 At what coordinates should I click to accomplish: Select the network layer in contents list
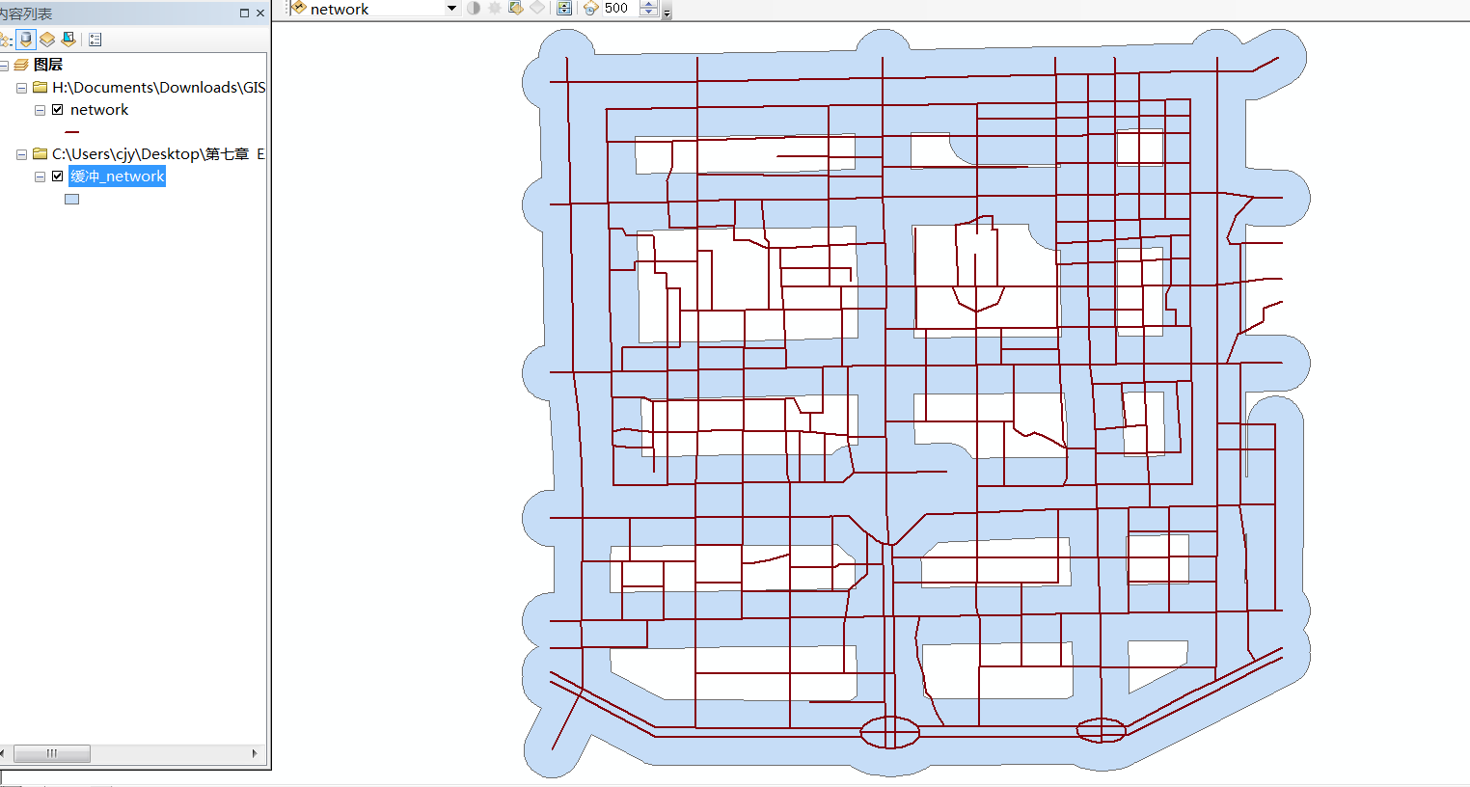(98, 110)
